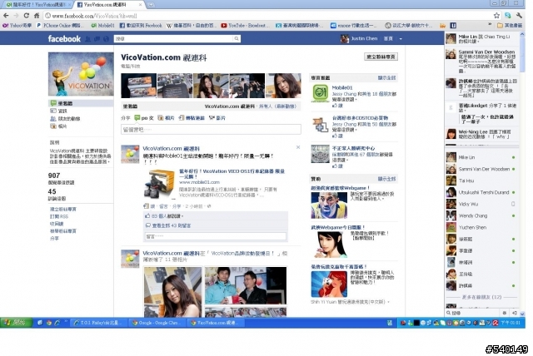The width and height of the screenshot is (533, 356).
Task: Open a new browser tab
Action: 151,5
